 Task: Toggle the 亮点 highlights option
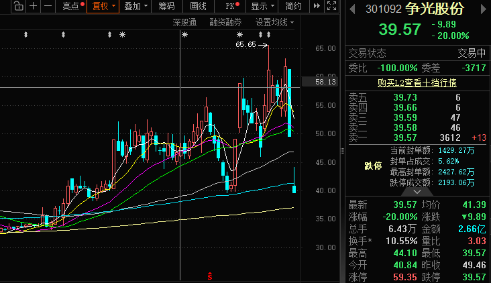point(74,6)
